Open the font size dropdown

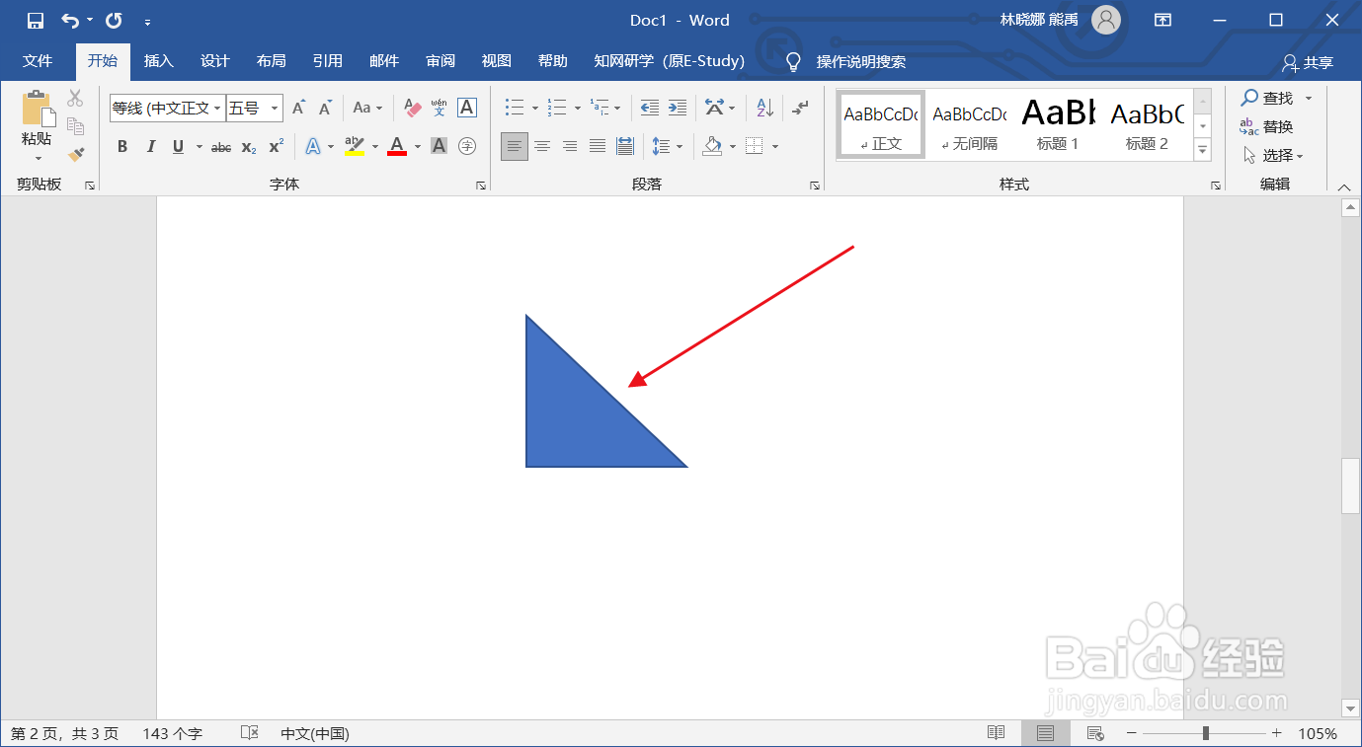coord(275,109)
